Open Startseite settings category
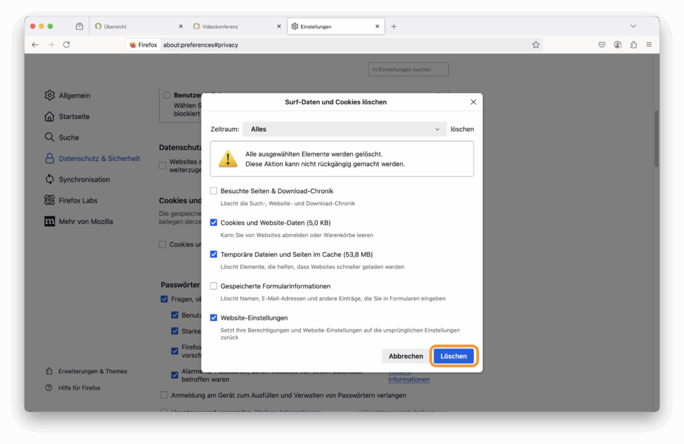The height and width of the screenshot is (444, 684). point(67,116)
